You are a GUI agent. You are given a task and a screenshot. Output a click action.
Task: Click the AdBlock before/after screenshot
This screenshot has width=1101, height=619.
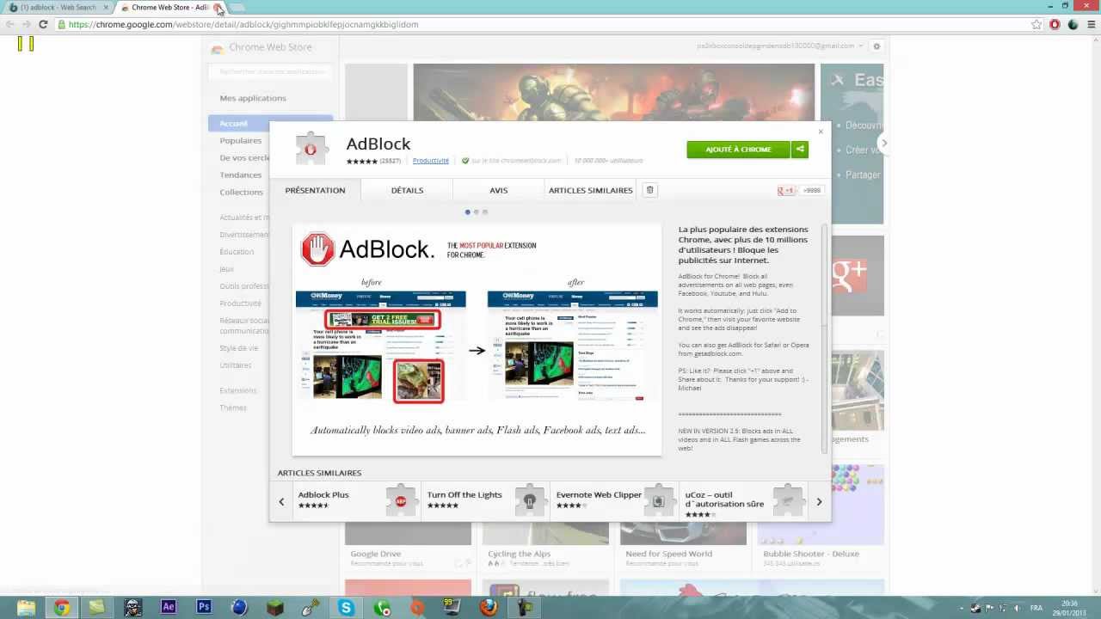coord(477,340)
